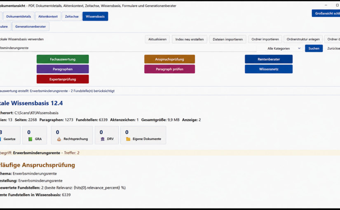The image size is (340, 210).
Task: Open the purple Paragraphen action
Action: click(63, 69)
